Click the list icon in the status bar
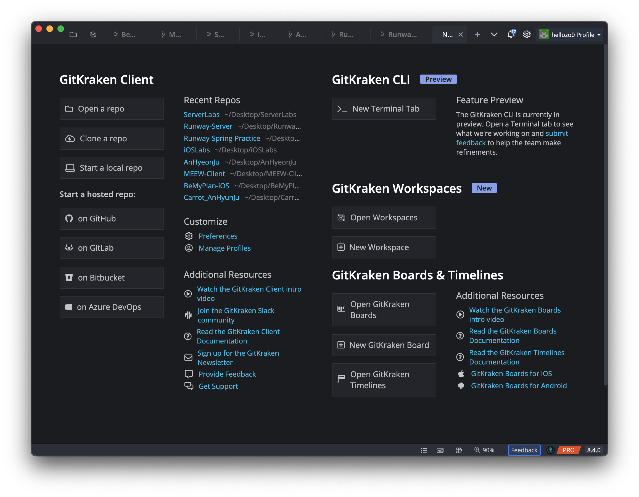Viewport: 639px width, 497px height. coord(424,450)
